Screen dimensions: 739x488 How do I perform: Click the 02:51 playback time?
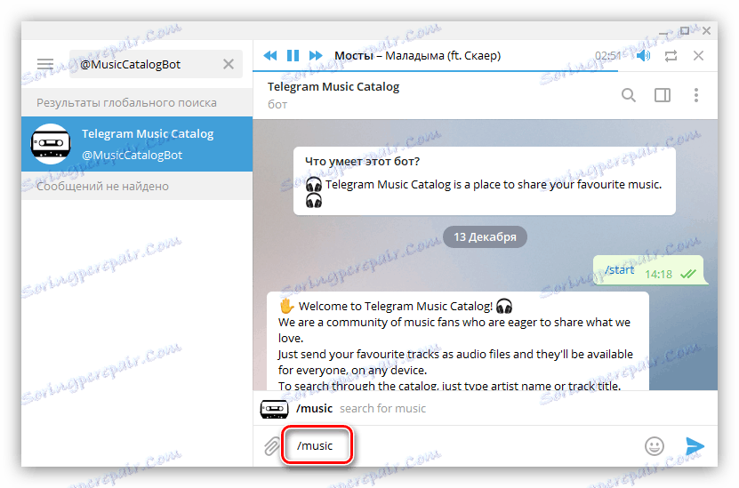tap(608, 56)
